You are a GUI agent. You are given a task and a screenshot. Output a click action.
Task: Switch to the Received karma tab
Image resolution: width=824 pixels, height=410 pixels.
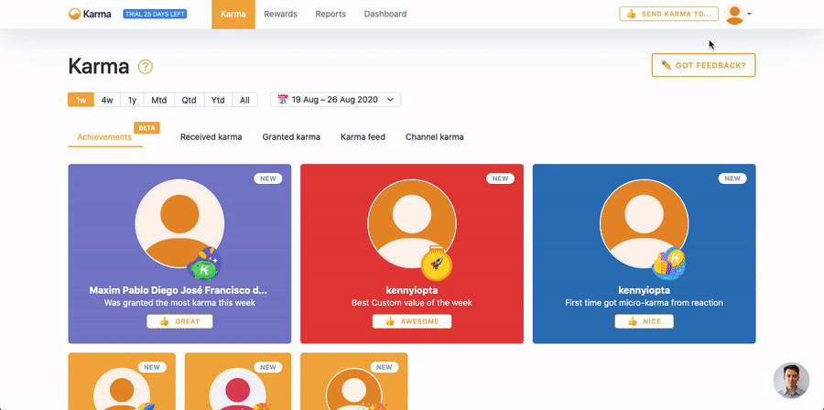(211, 137)
